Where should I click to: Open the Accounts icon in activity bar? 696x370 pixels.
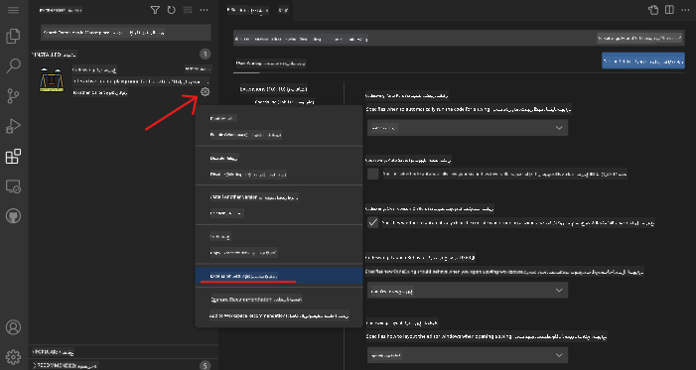coord(13,327)
